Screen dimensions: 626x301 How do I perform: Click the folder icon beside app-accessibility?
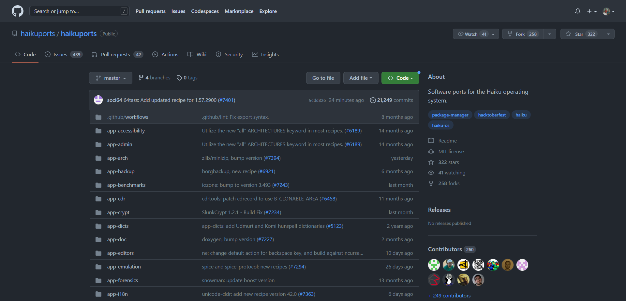click(98, 131)
